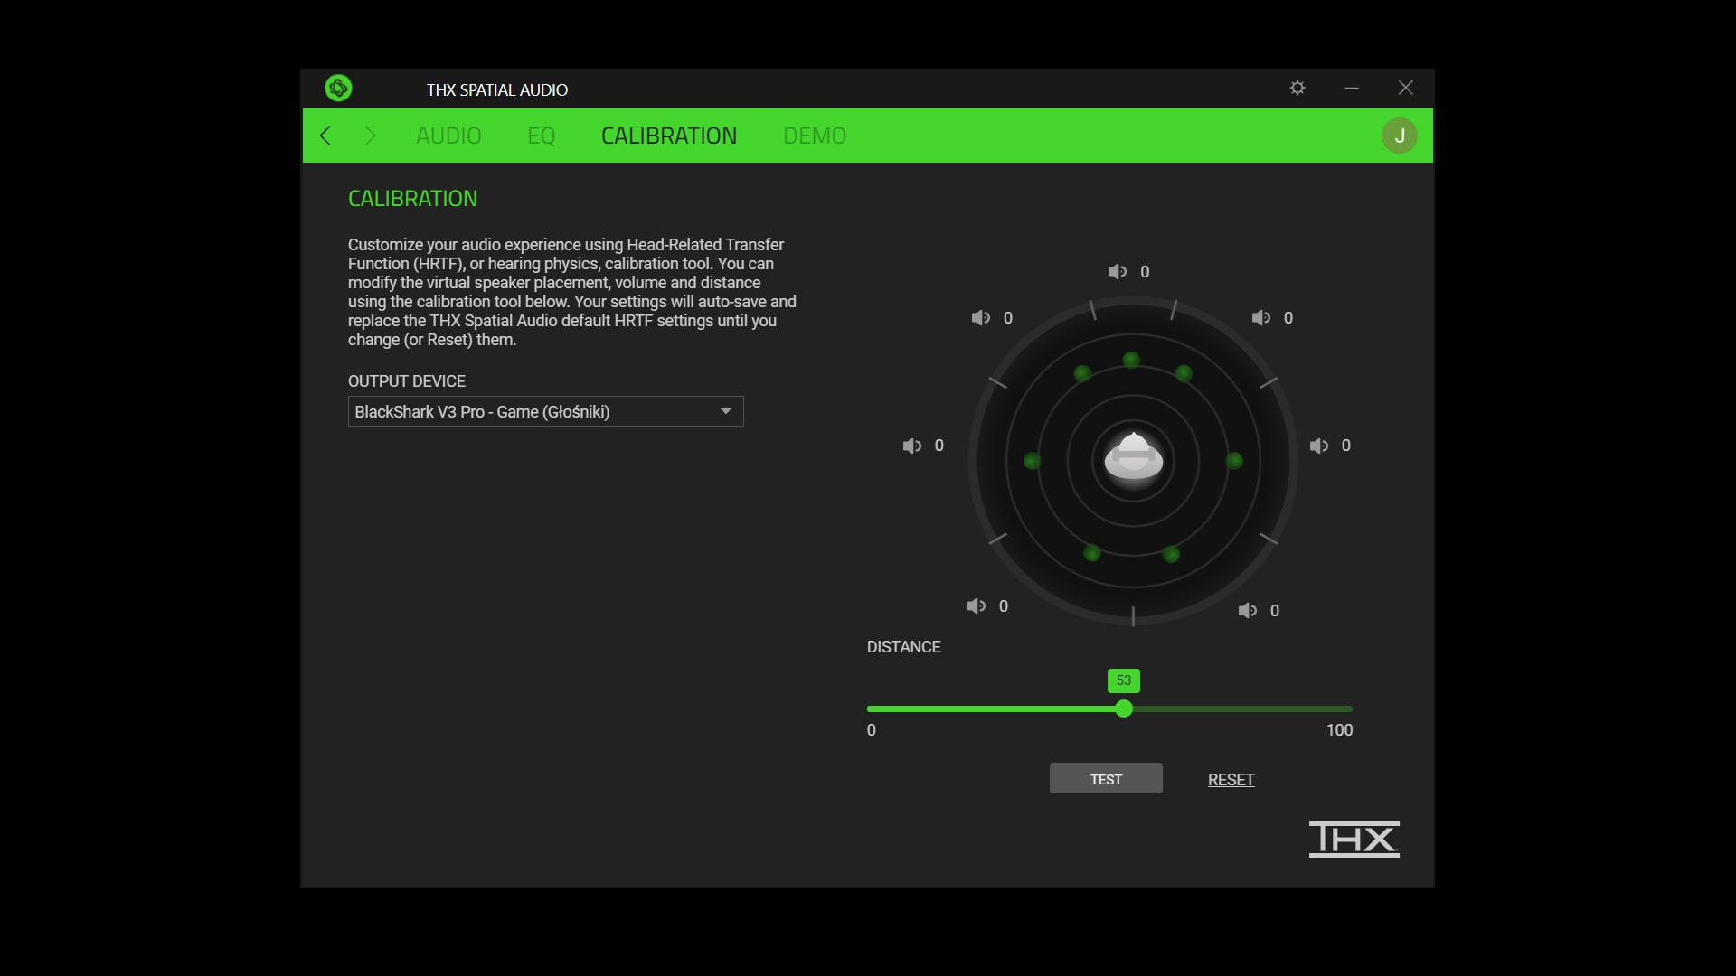Minimize the THX Spatial Audio window

1352,88
